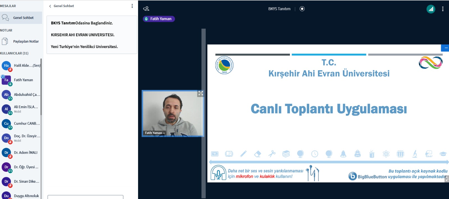Image resolution: width=449 pixels, height=199 pixels.
Task: Click Genel Sohbet chat bubble icon
Action: pyautogui.click(x=5, y=18)
